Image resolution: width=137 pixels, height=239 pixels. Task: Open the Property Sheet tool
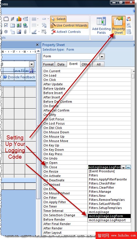[x=119, y=25]
